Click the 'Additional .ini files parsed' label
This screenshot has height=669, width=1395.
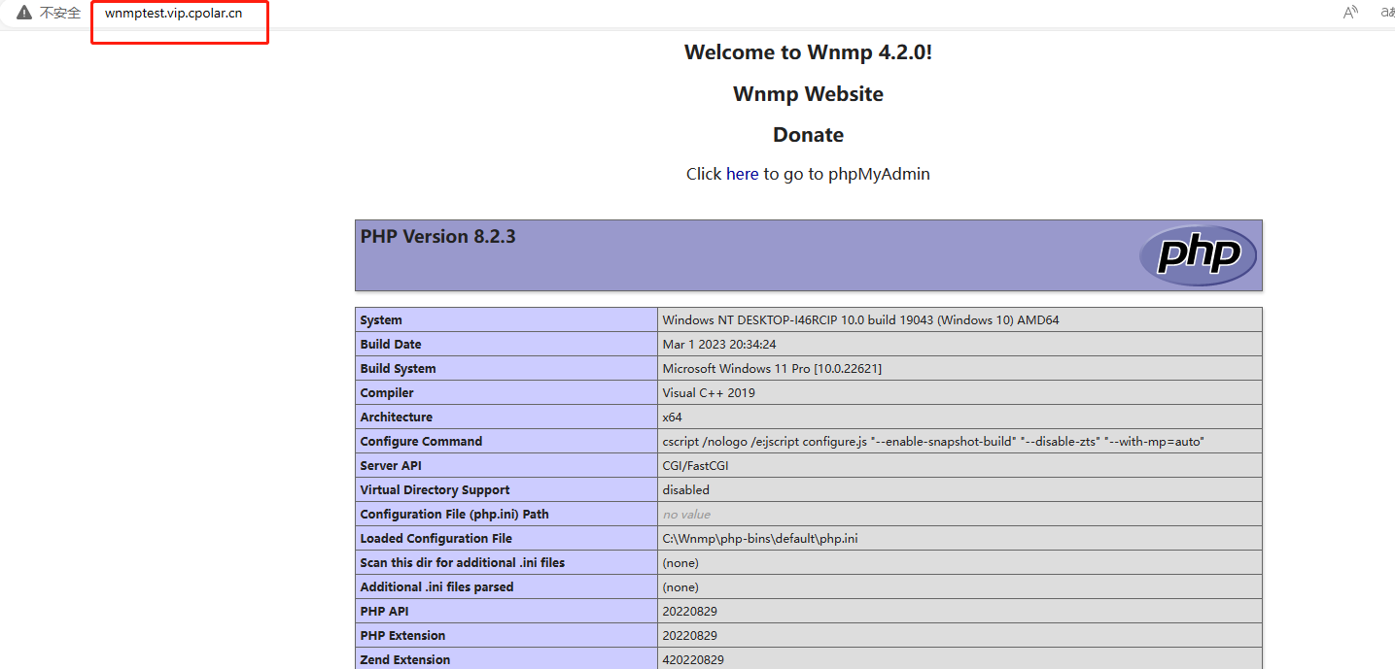(x=437, y=587)
